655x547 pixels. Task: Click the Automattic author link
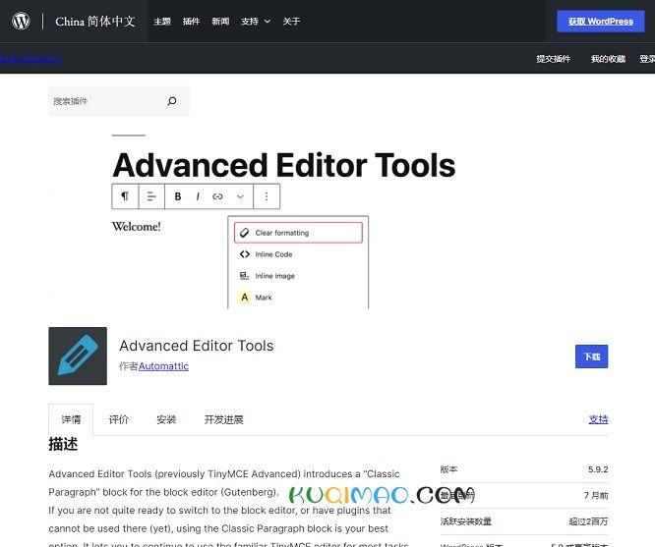click(163, 366)
